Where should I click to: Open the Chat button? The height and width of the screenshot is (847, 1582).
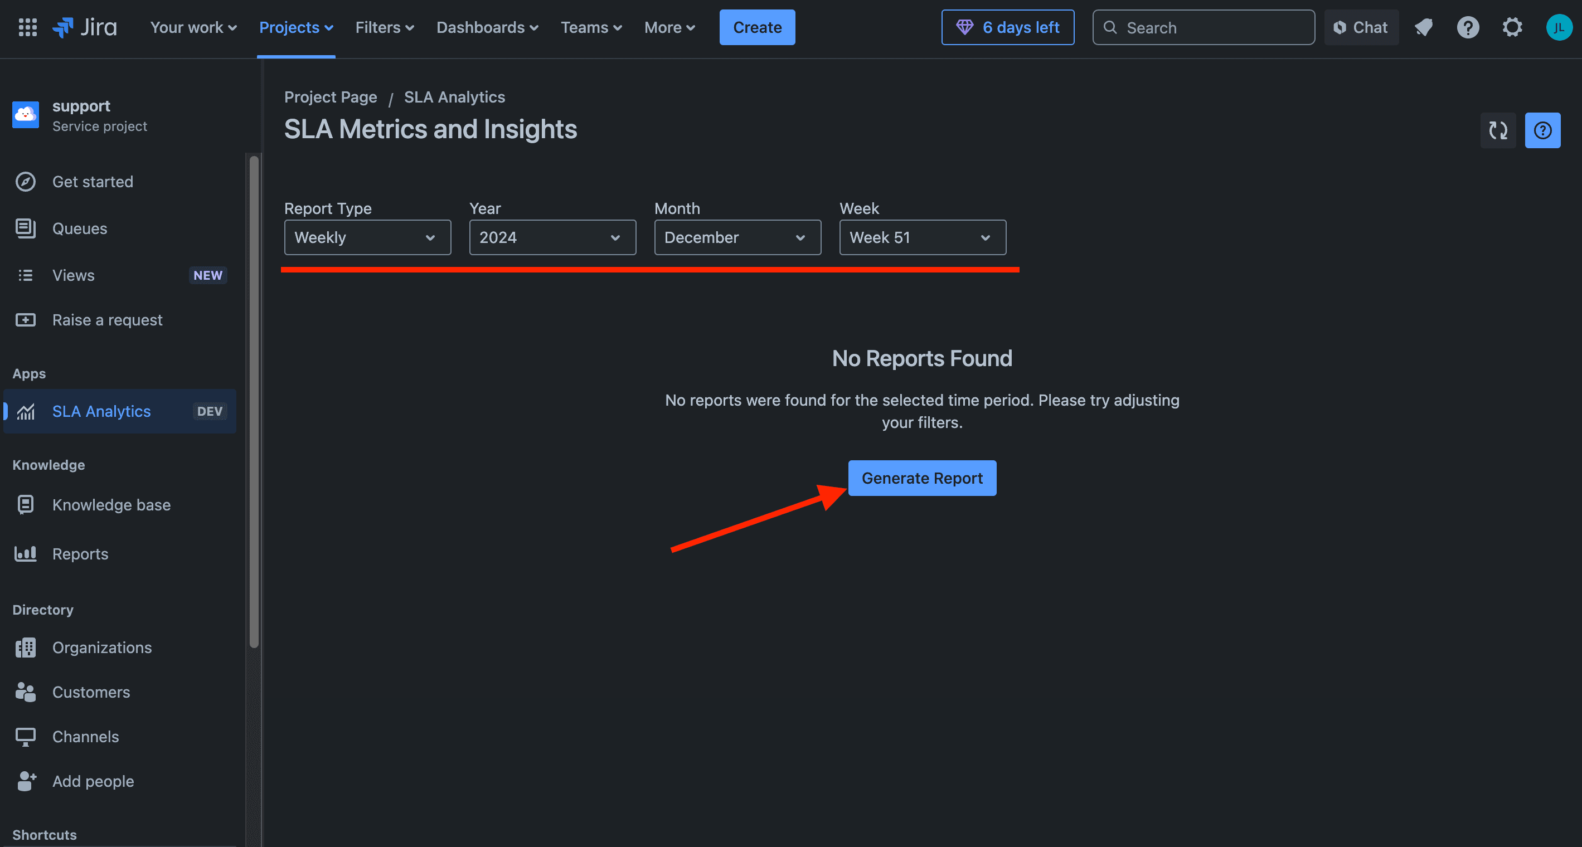(x=1361, y=28)
